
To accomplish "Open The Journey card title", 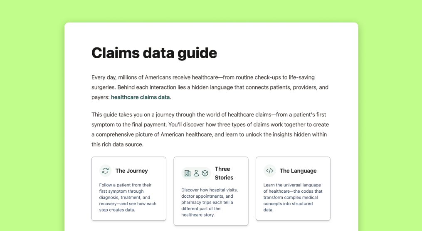I will (x=131, y=171).
